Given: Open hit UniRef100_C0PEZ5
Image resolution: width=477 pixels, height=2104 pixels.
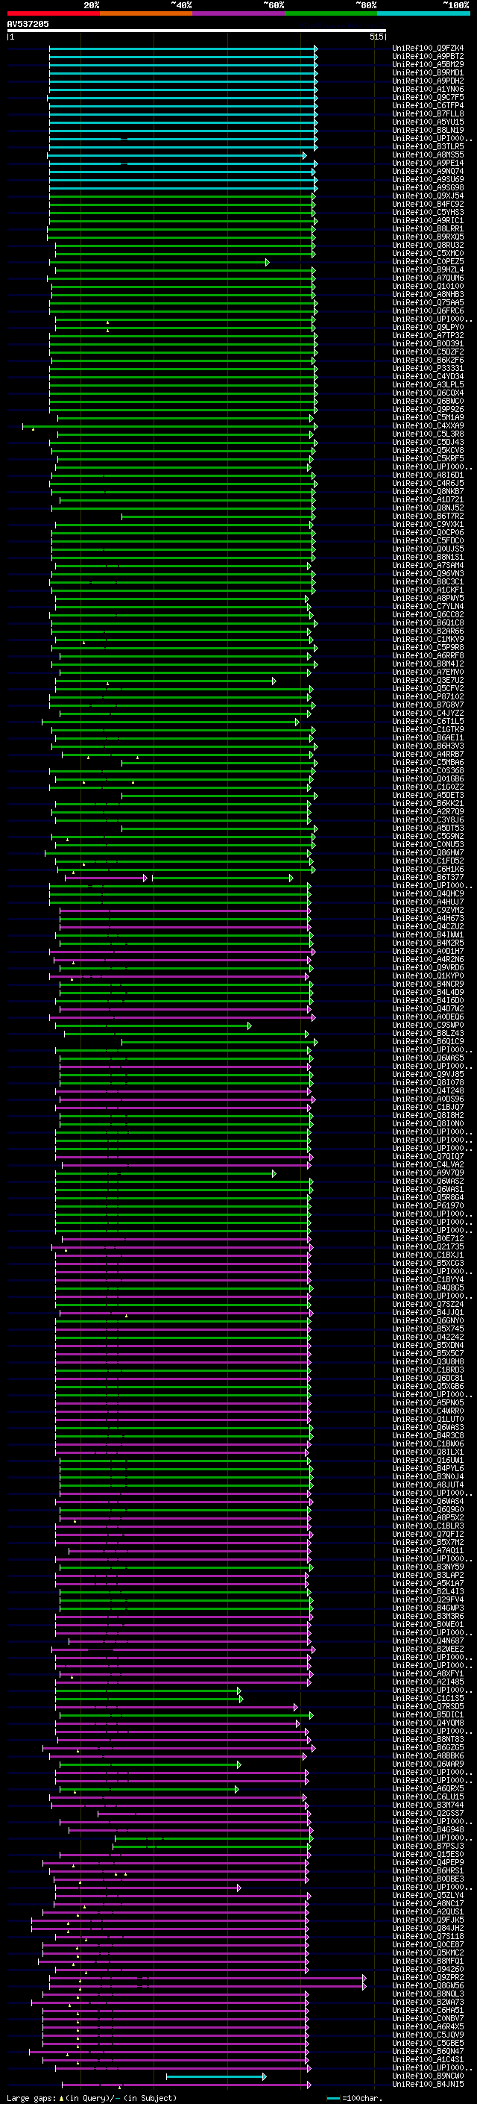Looking at the screenshot, I should click(428, 262).
